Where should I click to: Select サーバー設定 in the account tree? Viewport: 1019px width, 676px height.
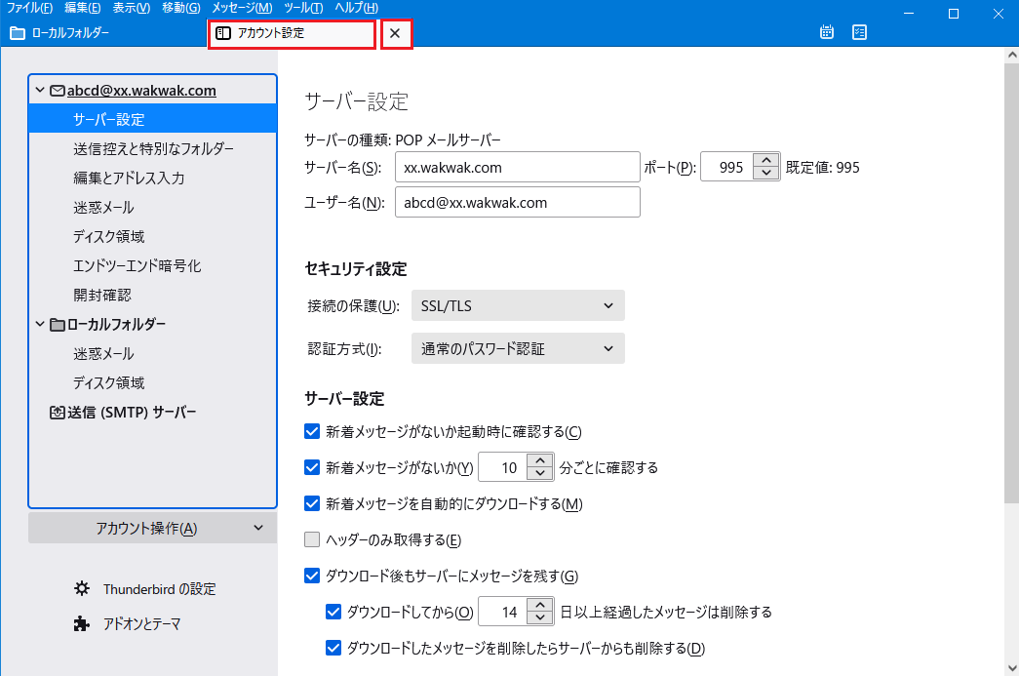pyautogui.click(x=153, y=120)
